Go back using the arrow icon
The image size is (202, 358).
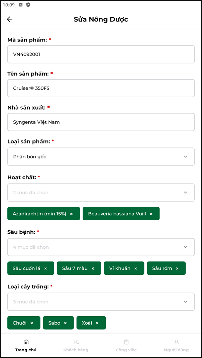10,19
